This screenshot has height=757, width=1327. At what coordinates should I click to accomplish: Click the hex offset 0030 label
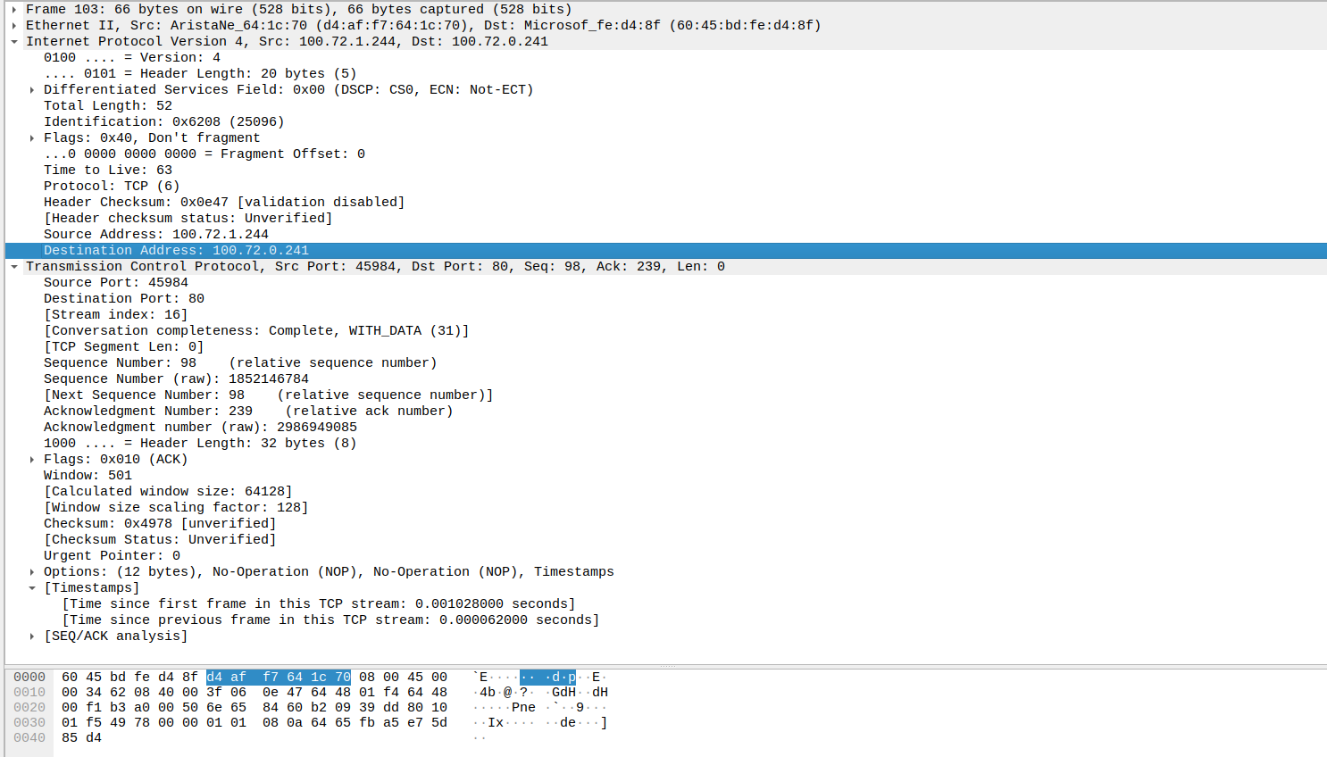click(29, 722)
